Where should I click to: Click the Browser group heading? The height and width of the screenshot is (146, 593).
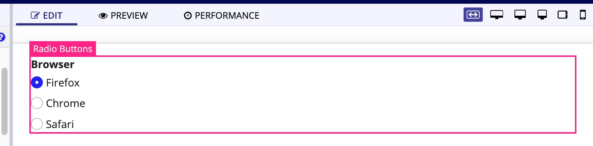53,64
